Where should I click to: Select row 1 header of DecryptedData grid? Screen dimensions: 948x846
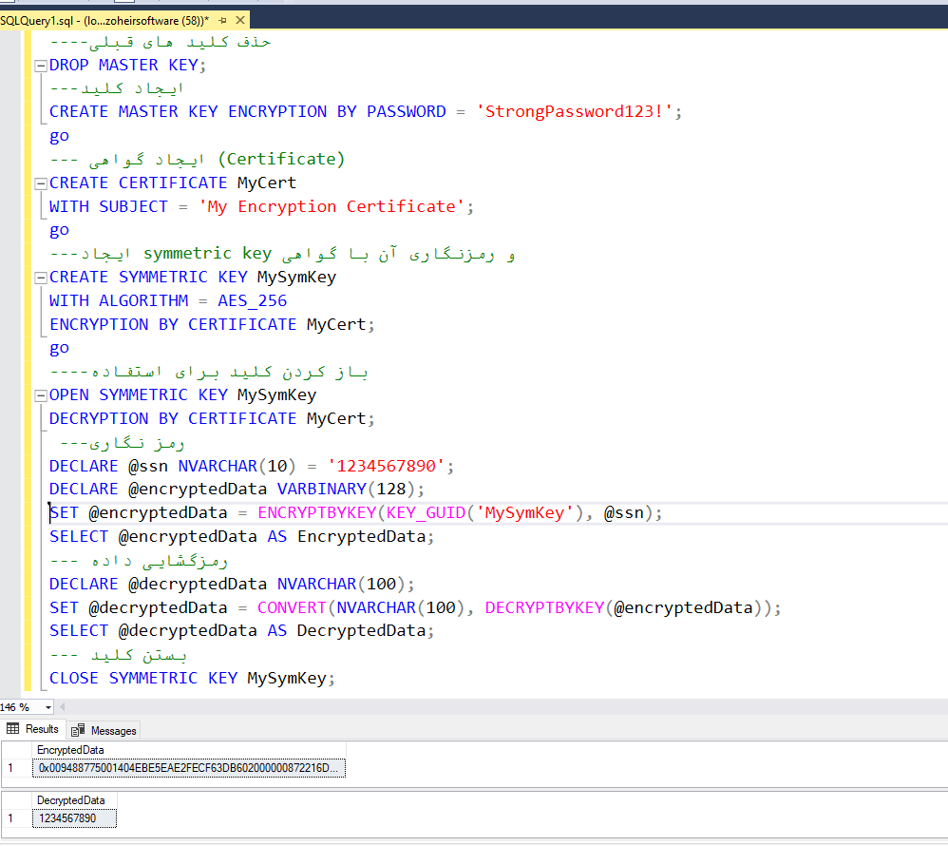coord(16,818)
